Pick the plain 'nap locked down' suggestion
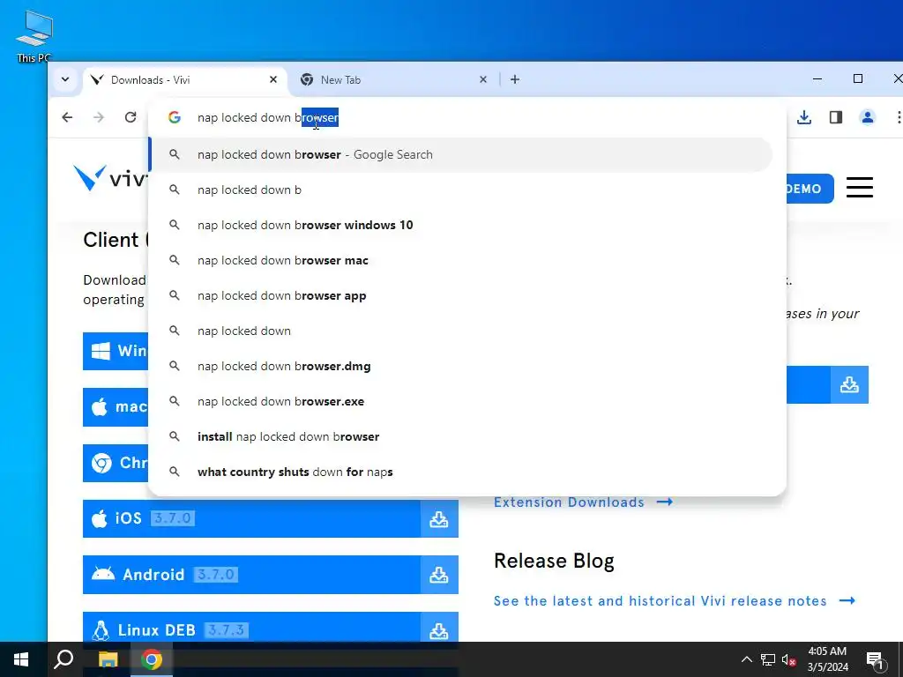The width and height of the screenshot is (903, 677). pyautogui.click(x=460, y=331)
